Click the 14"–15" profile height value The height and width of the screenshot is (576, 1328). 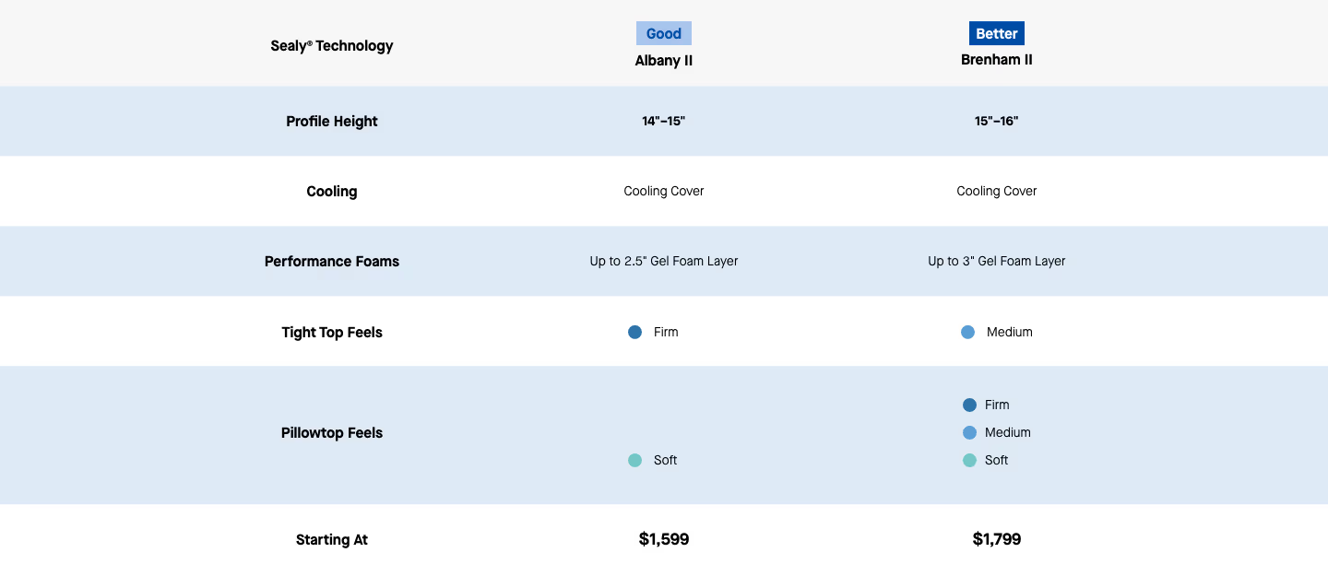pyautogui.click(x=663, y=121)
